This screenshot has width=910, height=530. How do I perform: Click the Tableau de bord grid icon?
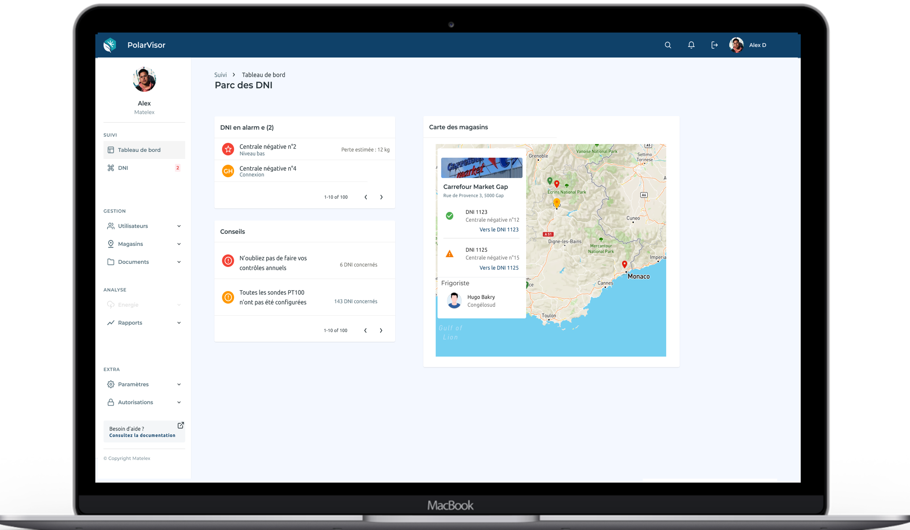pos(111,150)
